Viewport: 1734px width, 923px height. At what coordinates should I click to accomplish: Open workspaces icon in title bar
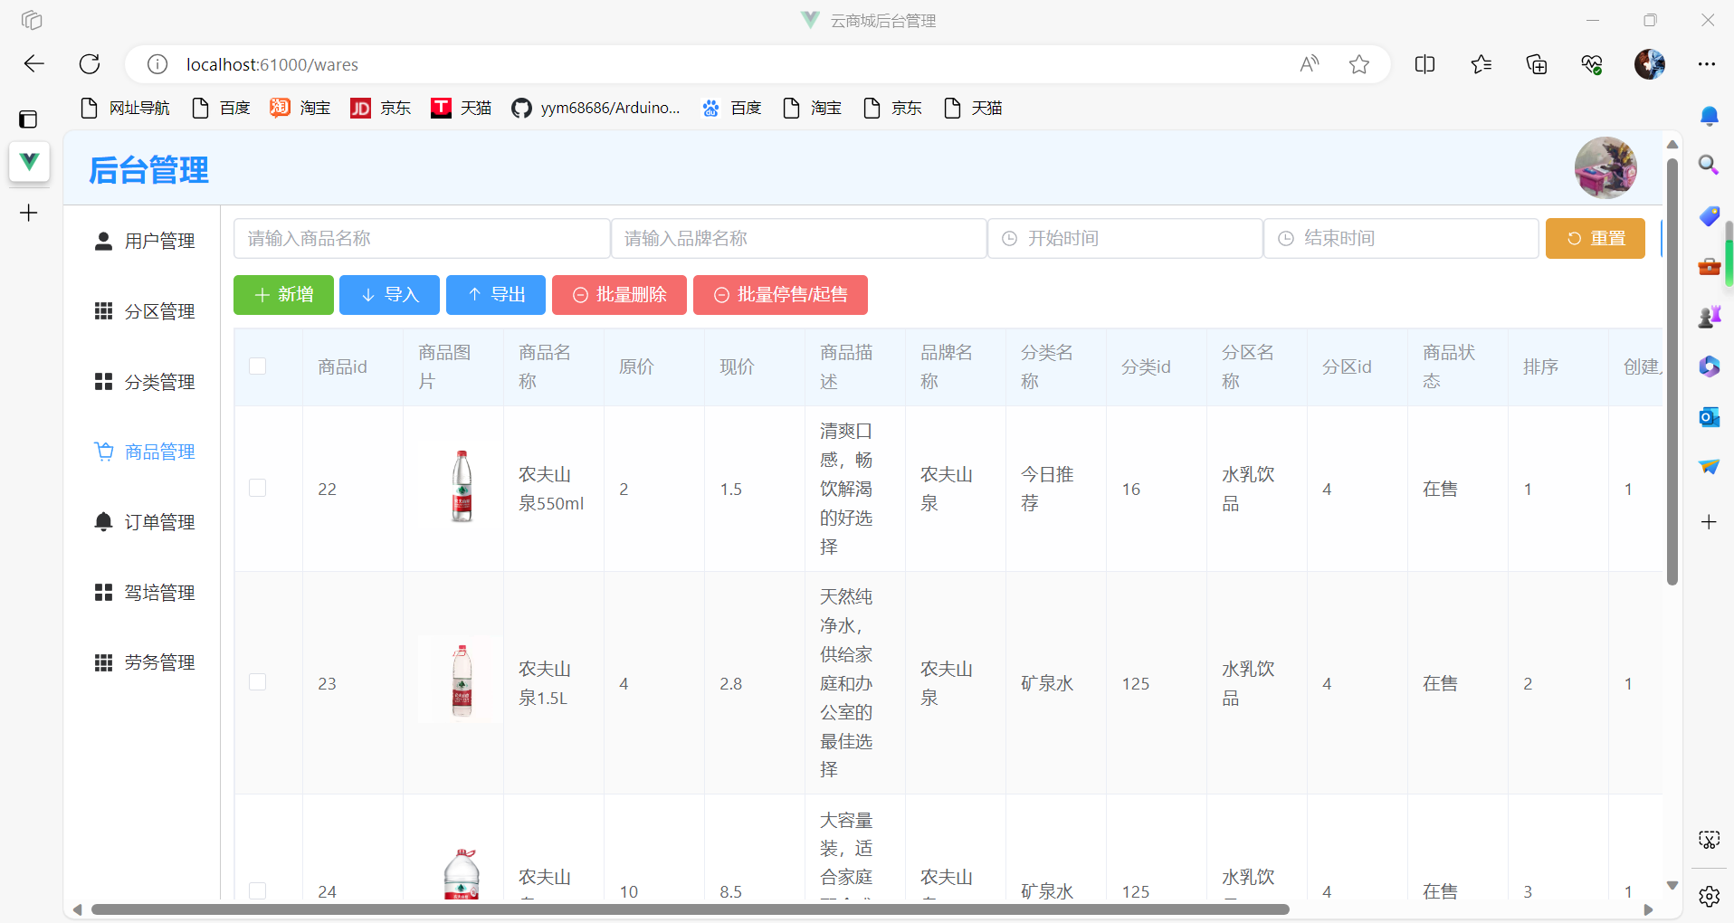coord(32,20)
